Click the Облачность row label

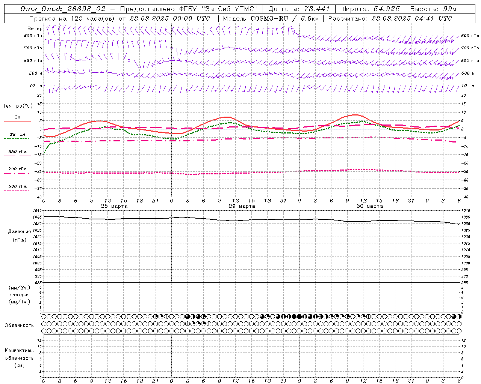(19, 325)
